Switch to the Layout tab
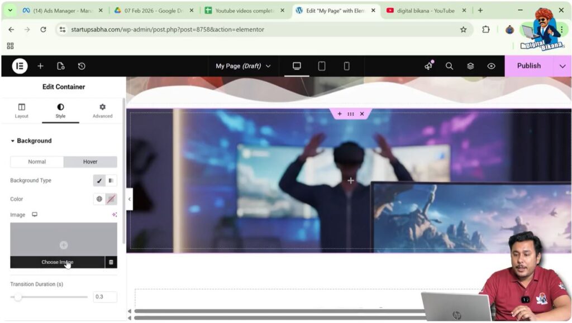This screenshot has height=323, width=572. [x=22, y=110]
